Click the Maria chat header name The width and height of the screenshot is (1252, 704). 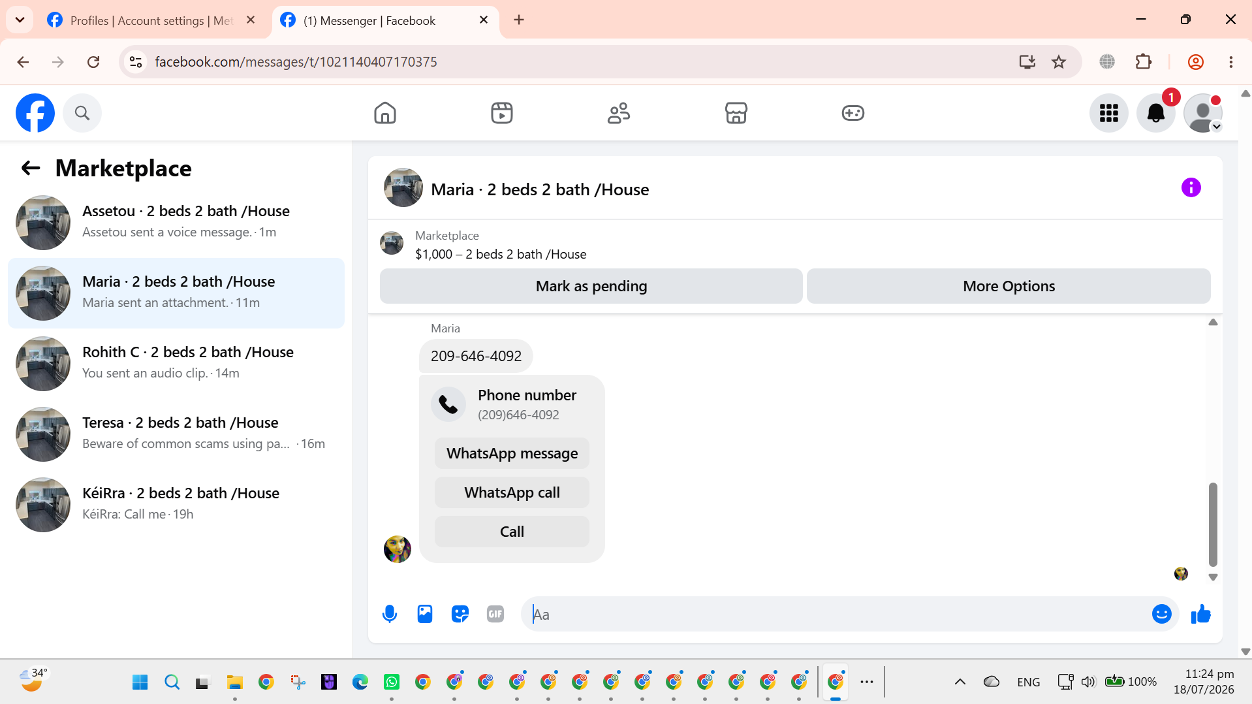coord(540,190)
